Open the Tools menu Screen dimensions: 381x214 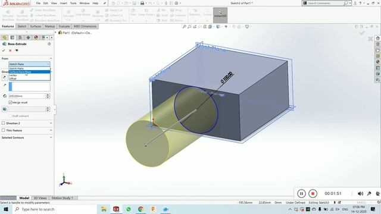point(73,3)
